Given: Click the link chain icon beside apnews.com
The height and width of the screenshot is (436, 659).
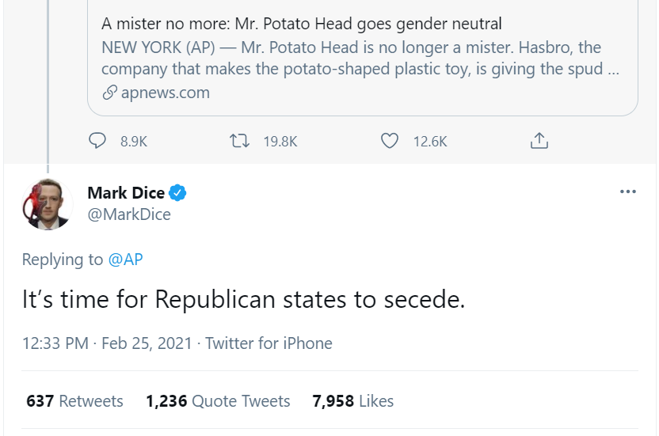Looking at the screenshot, I should pyautogui.click(x=110, y=93).
